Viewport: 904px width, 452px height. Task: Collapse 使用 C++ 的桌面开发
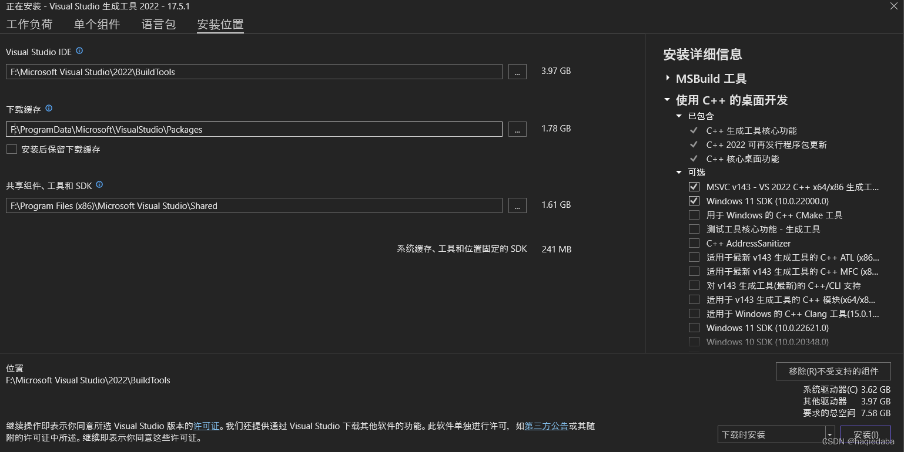(x=667, y=100)
